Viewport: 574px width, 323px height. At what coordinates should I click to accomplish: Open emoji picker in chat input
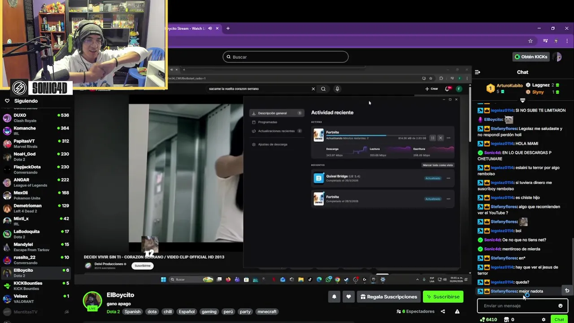[560, 306]
